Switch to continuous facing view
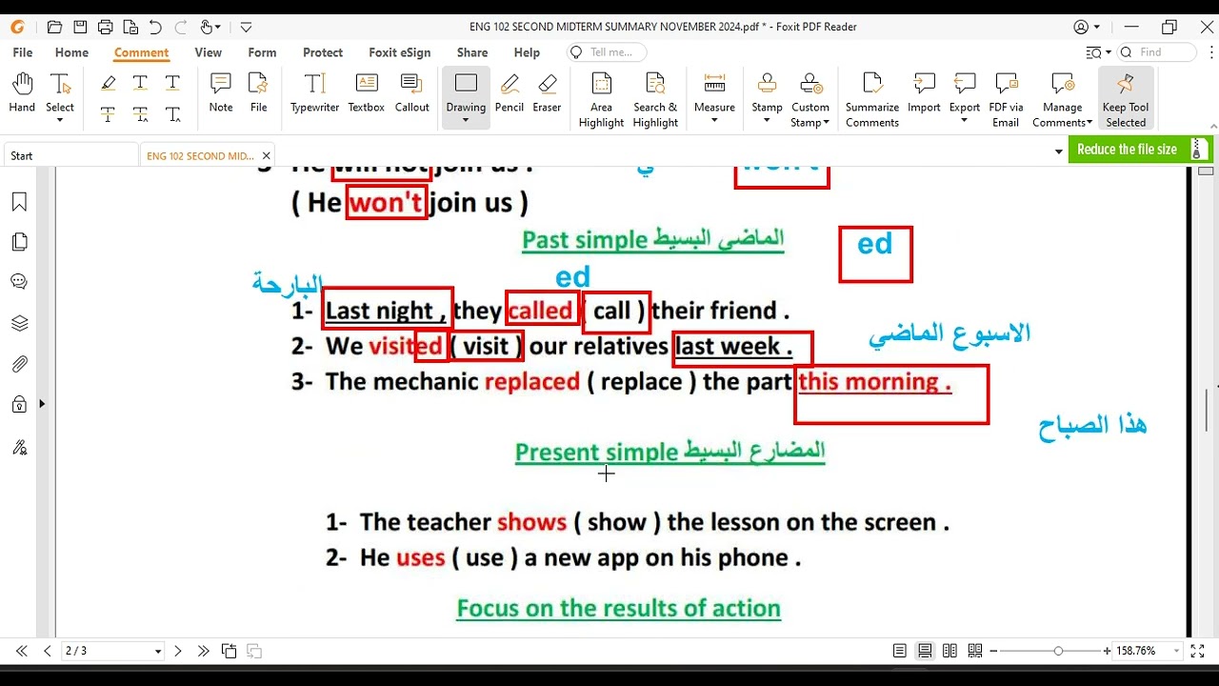The image size is (1219, 686). coord(974,651)
